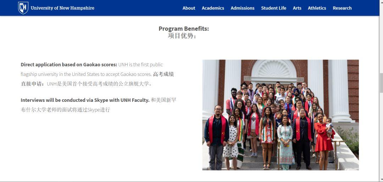
Task: Open the About menu
Action: [189, 8]
